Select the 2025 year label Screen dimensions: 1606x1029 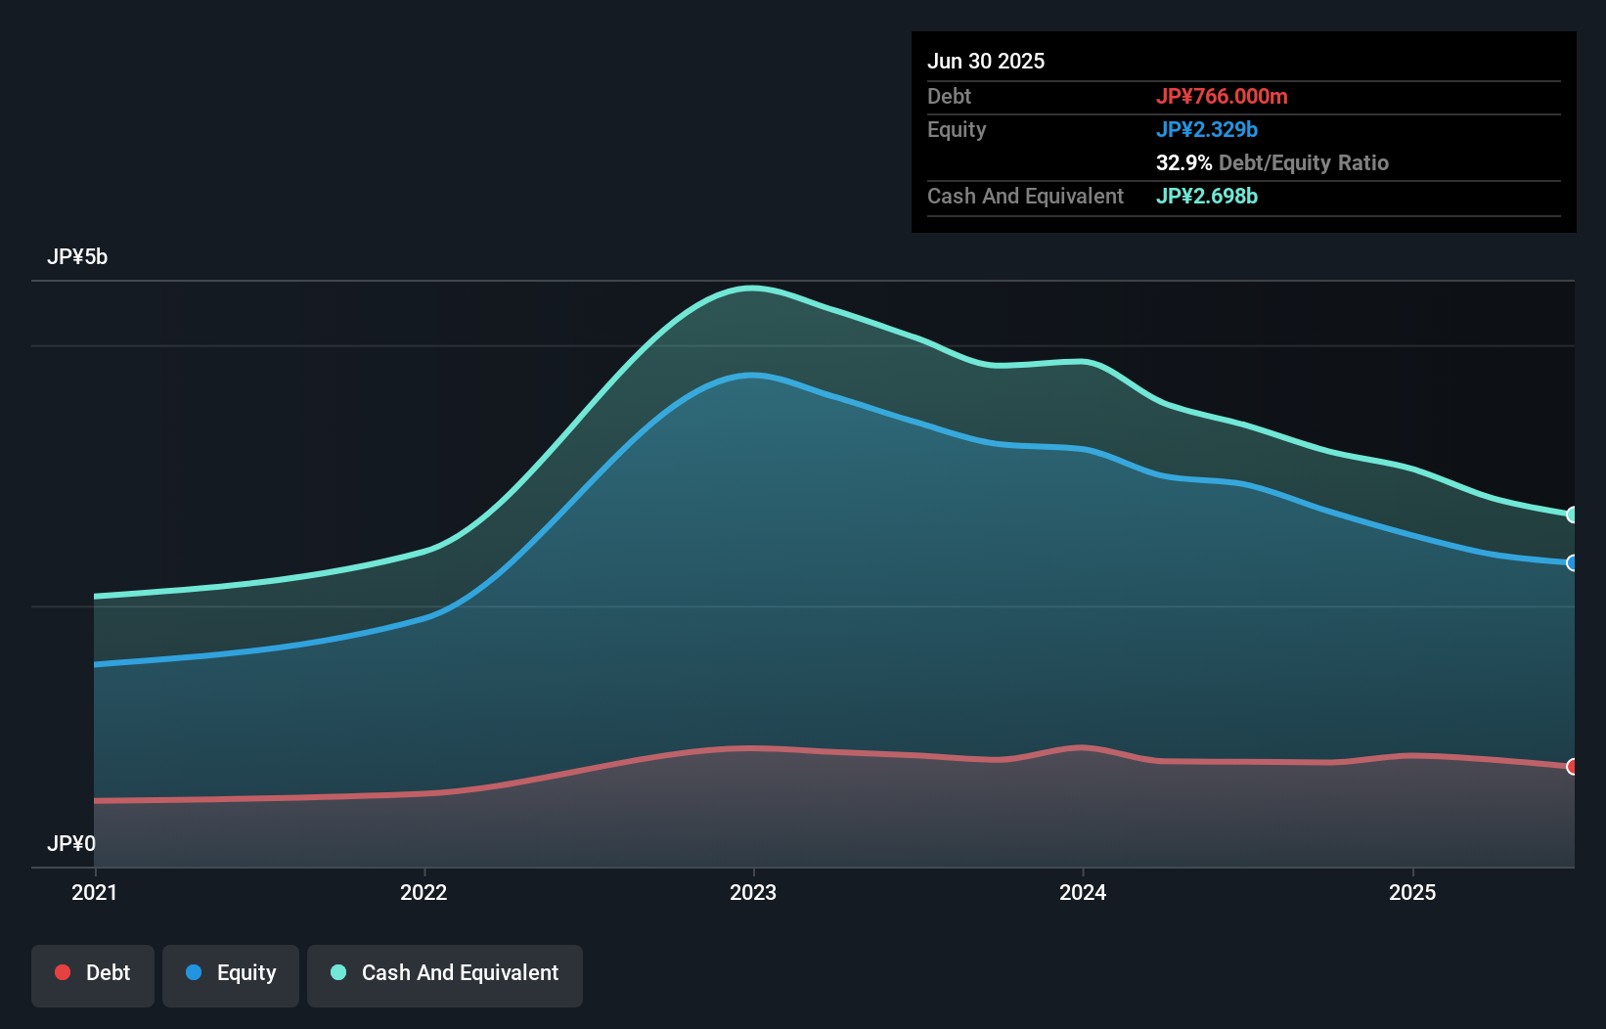pos(1414,892)
